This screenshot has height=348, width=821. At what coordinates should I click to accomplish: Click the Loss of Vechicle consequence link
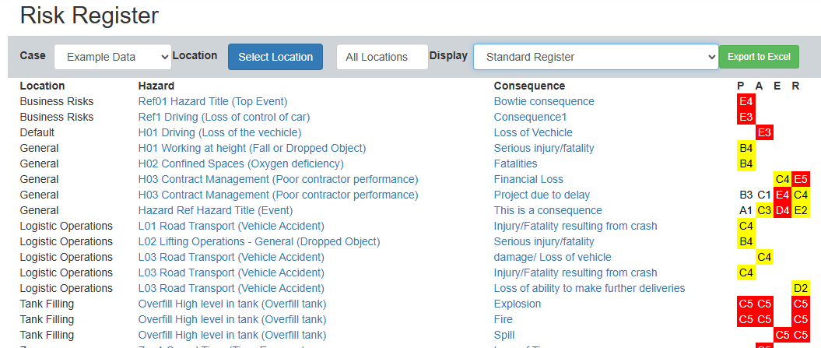(x=533, y=132)
